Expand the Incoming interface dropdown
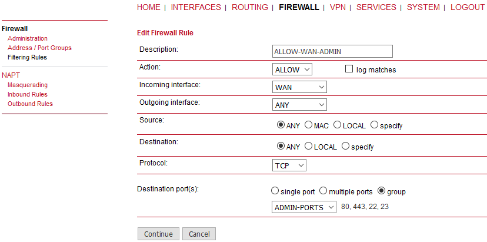The image size is (487, 242). pos(299,87)
